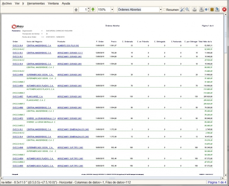Image resolution: width=229 pixels, height=186 pixels.
Task: Click the PLANSUAREZ, C.A. partner link
Action: tap(35, 97)
